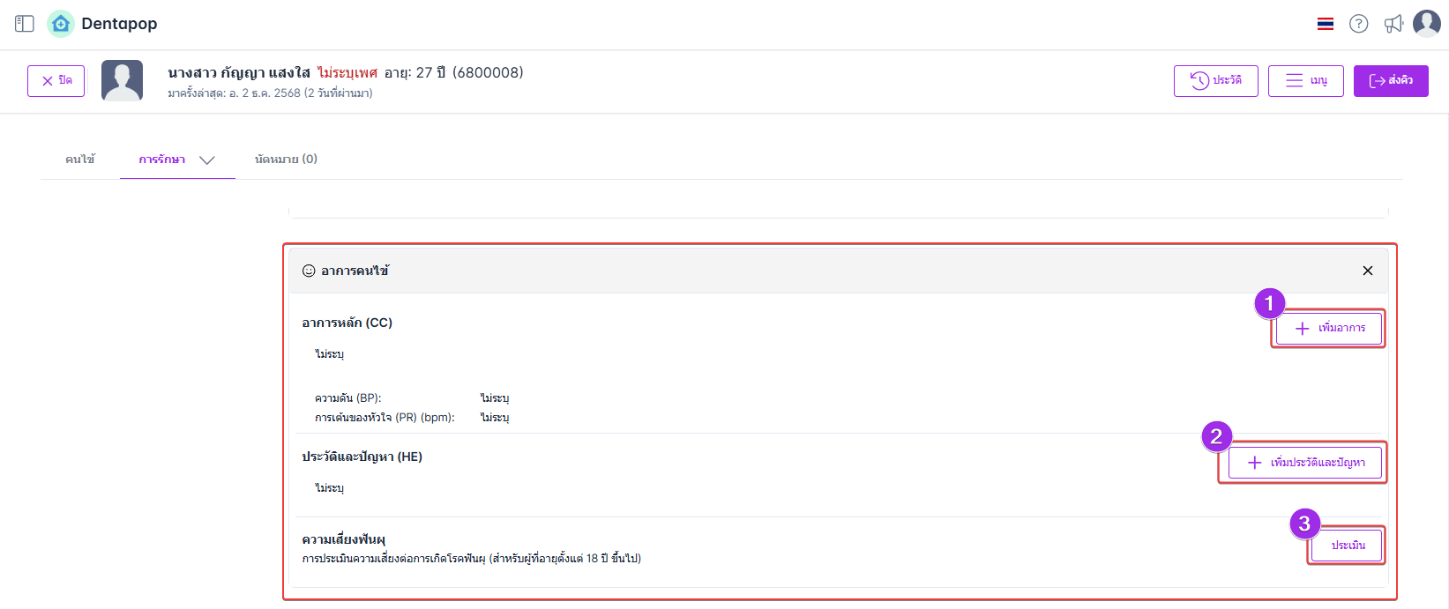Open the Thai flag language selector
1449x609 pixels.
pos(1325,24)
